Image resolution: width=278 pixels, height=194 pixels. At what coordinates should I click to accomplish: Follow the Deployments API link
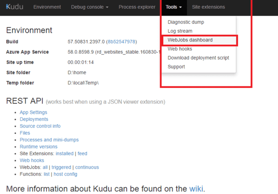(34, 119)
